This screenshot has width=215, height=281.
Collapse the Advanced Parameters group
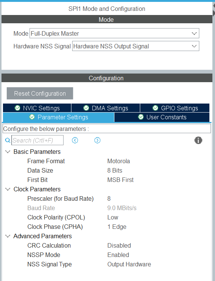[x=8, y=236]
